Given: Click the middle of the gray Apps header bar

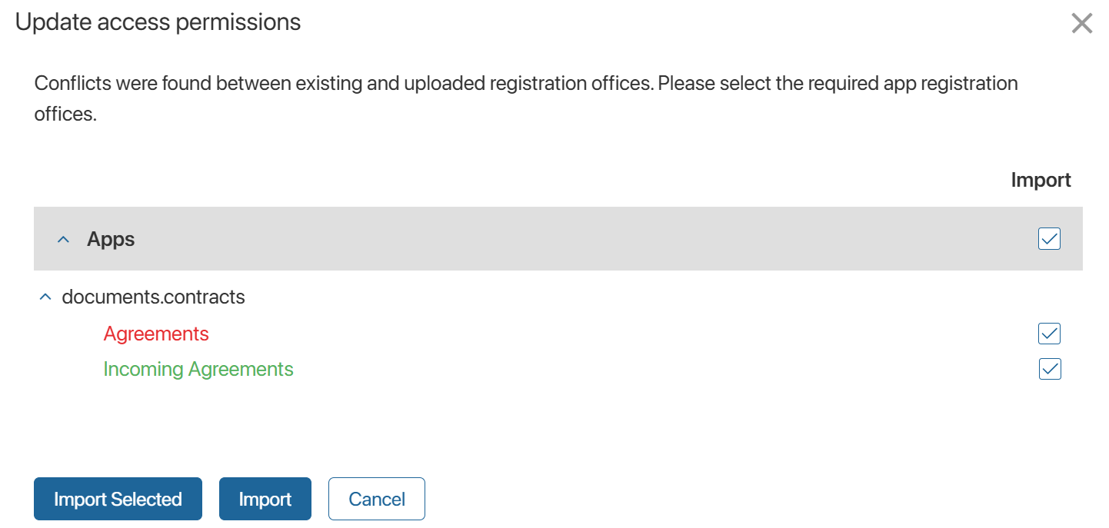Looking at the screenshot, I should pyautogui.click(x=558, y=239).
